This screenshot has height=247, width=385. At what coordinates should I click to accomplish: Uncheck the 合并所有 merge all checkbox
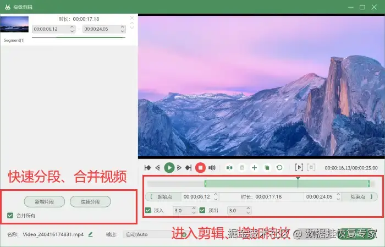point(10,215)
